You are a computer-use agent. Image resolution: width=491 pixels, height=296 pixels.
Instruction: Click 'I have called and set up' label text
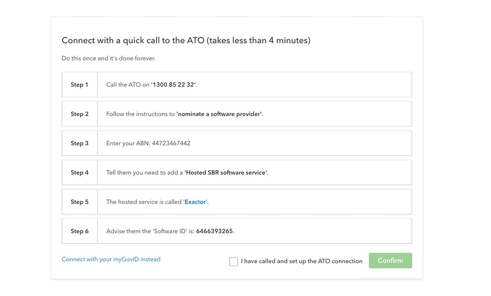click(x=301, y=261)
